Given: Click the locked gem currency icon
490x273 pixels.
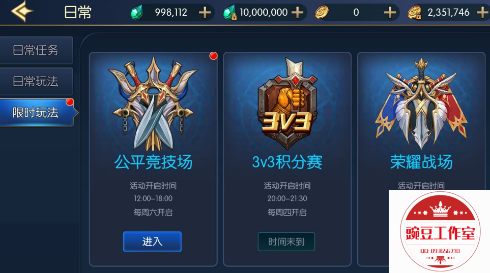Looking at the screenshot, I should [x=229, y=13].
